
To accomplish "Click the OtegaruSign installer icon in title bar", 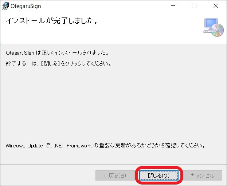I will pos(5,6).
